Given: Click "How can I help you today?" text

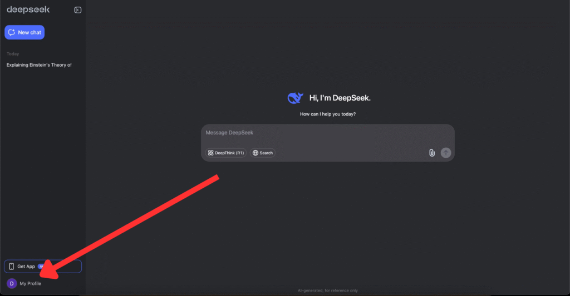Looking at the screenshot, I should 327,114.
